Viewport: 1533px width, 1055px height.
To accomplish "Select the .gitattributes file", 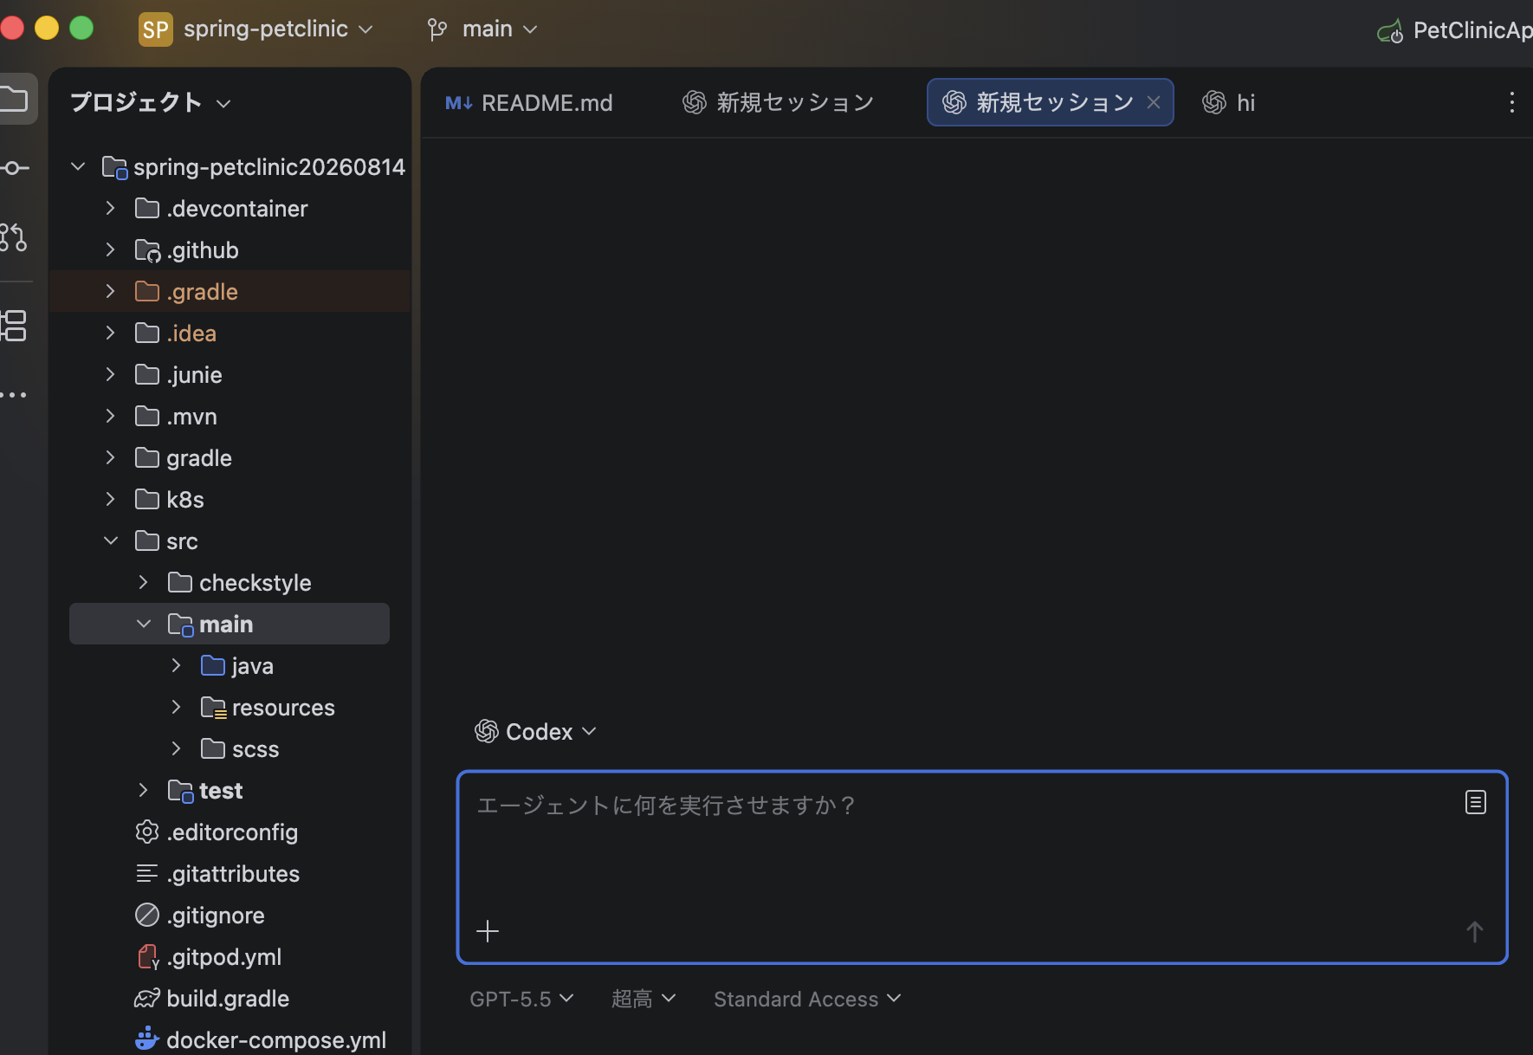I will (230, 873).
